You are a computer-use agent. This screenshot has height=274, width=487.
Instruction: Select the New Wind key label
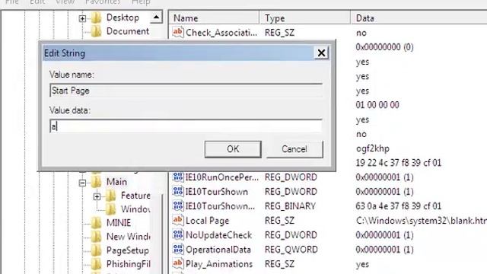point(129,237)
